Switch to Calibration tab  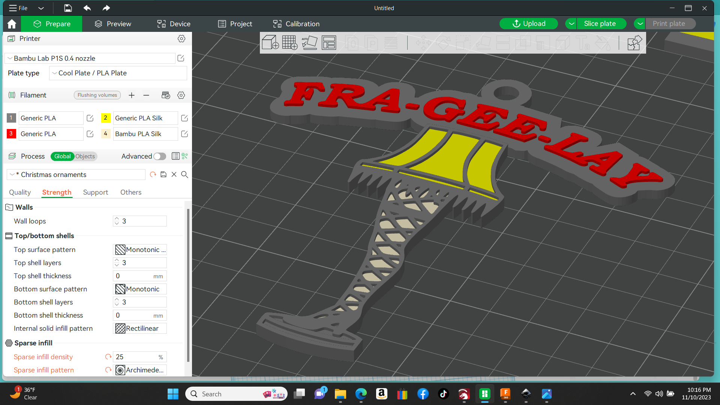(296, 24)
